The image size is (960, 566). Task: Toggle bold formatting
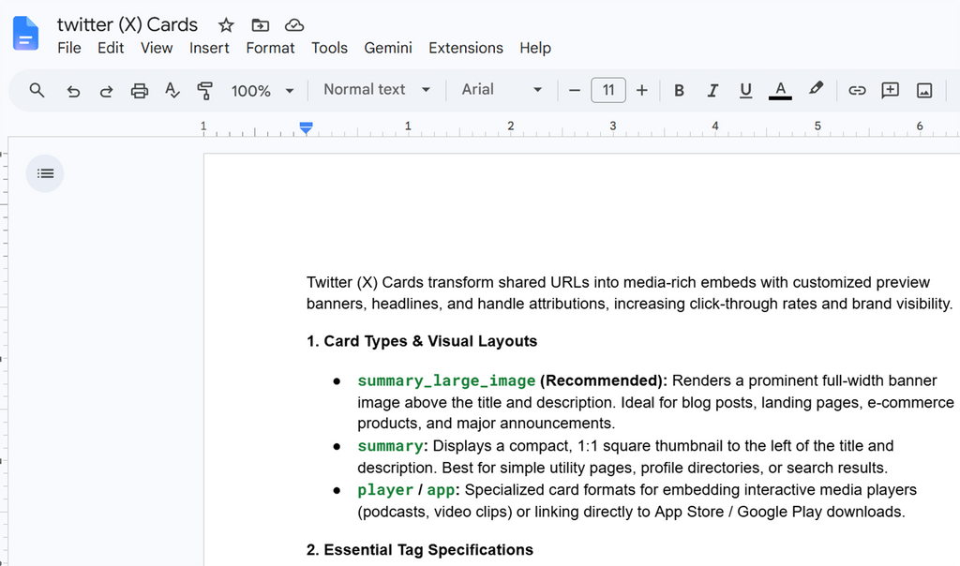pos(679,91)
